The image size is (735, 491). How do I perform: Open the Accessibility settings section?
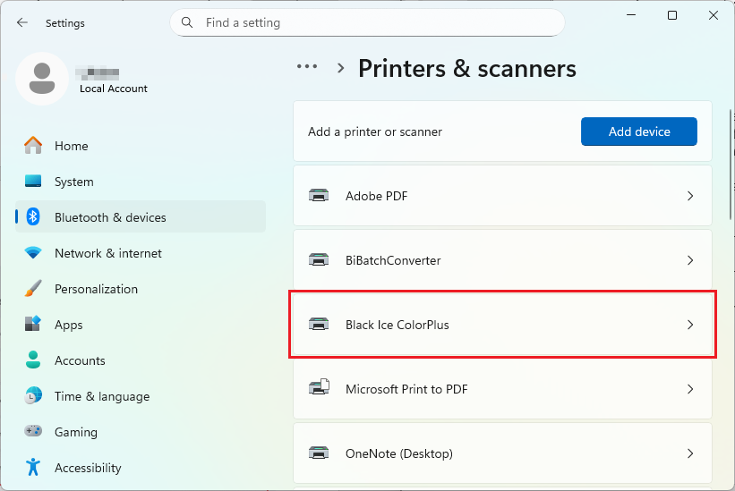pos(87,468)
